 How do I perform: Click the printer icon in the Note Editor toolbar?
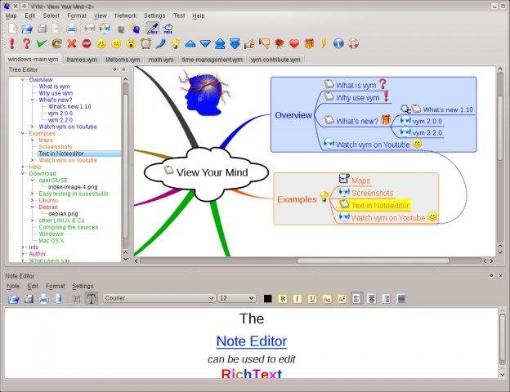(43, 299)
